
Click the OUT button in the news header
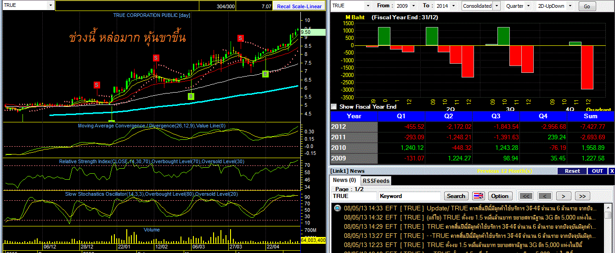(598, 171)
